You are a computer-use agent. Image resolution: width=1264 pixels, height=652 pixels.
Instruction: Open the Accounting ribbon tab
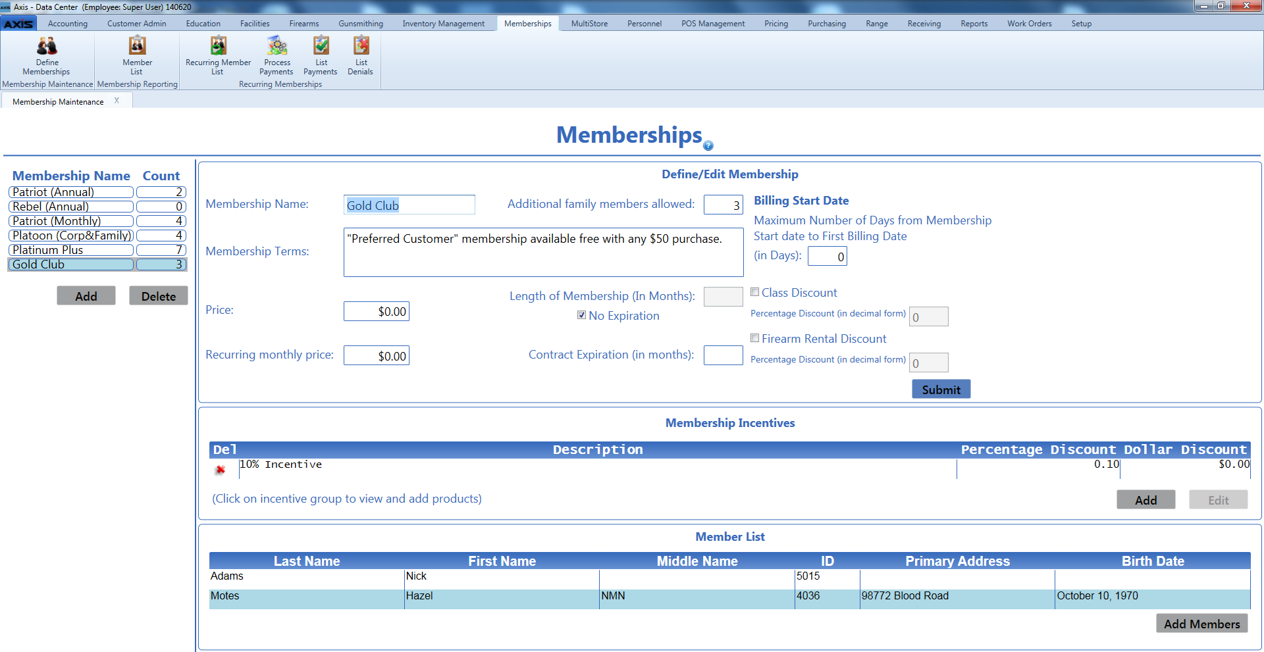tap(68, 24)
